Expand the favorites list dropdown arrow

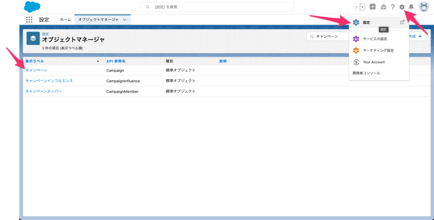click(362, 7)
